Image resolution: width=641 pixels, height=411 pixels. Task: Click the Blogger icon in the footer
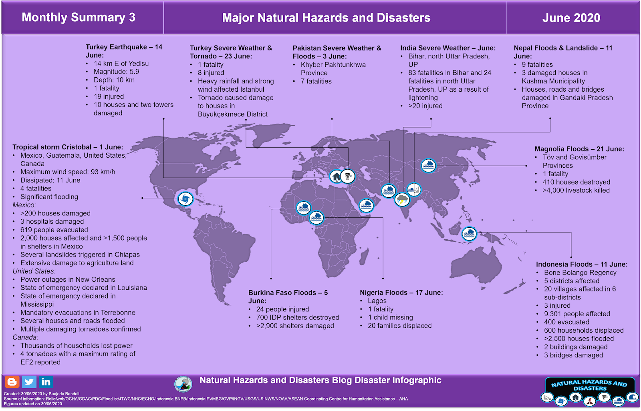(13, 382)
